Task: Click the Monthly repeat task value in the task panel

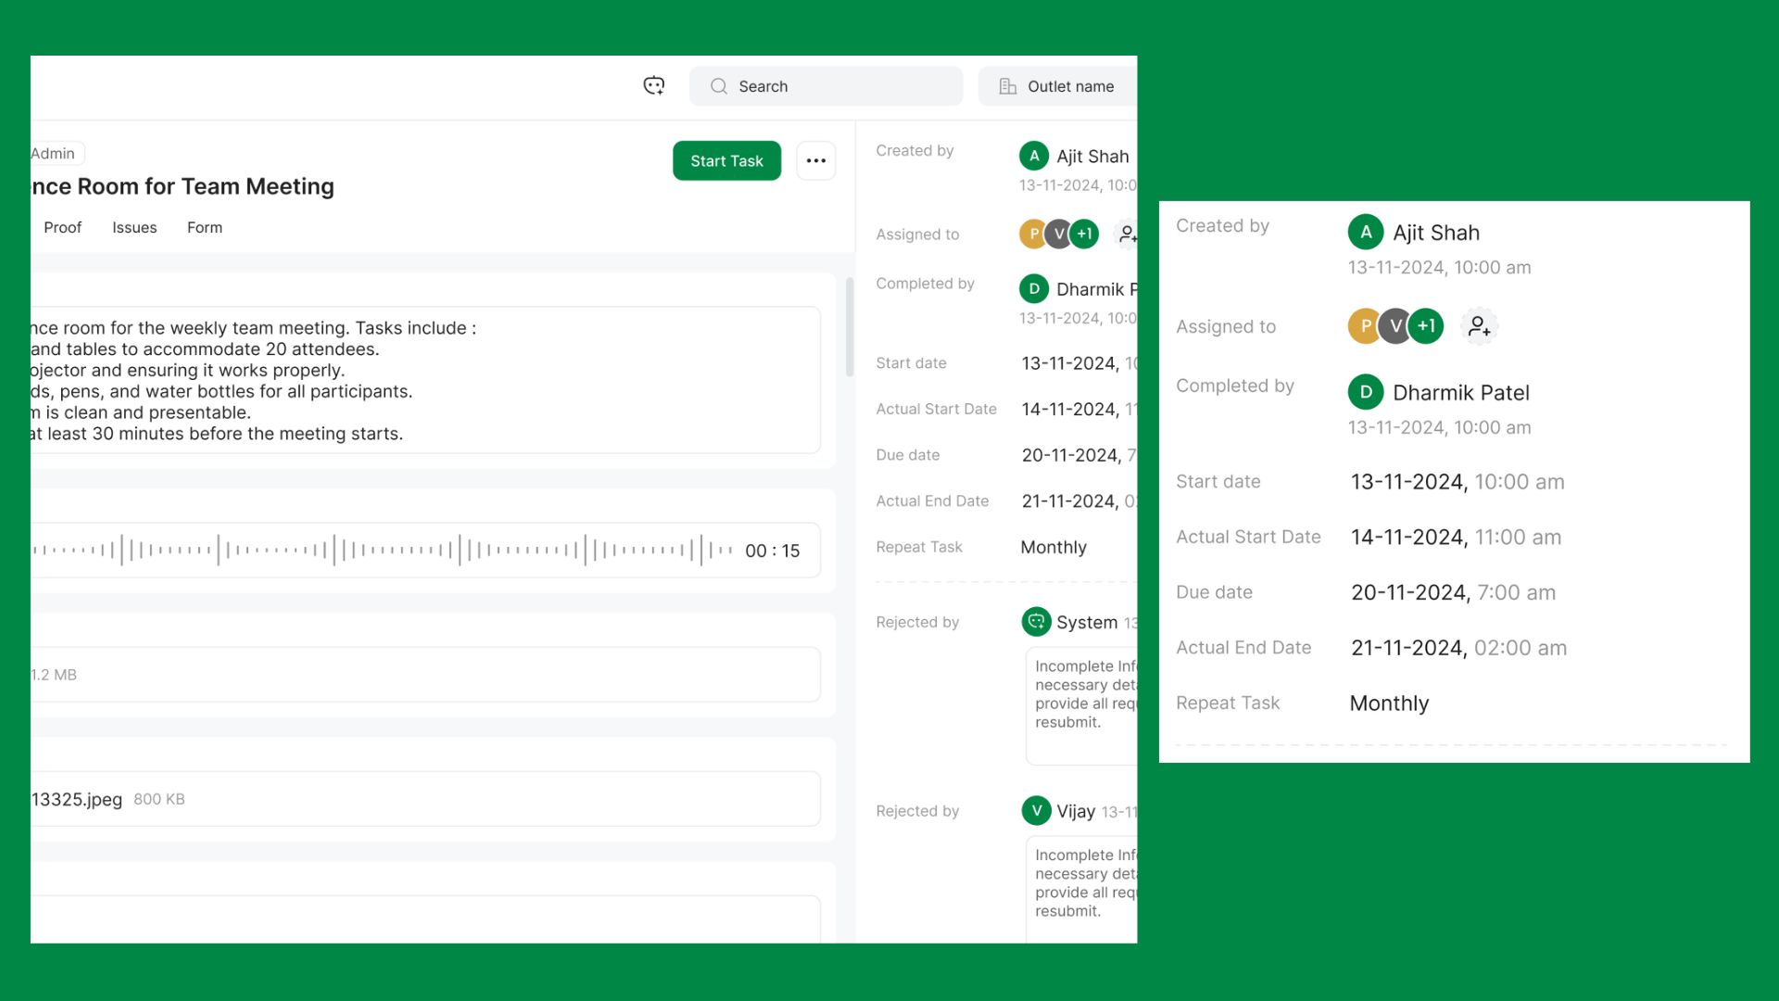Action: point(1054,548)
